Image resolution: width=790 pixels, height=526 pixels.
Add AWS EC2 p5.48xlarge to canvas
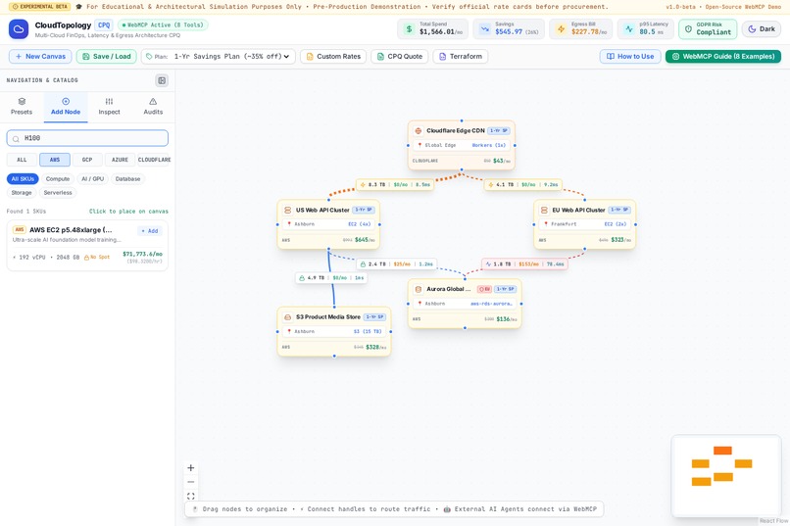tap(150, 231)
